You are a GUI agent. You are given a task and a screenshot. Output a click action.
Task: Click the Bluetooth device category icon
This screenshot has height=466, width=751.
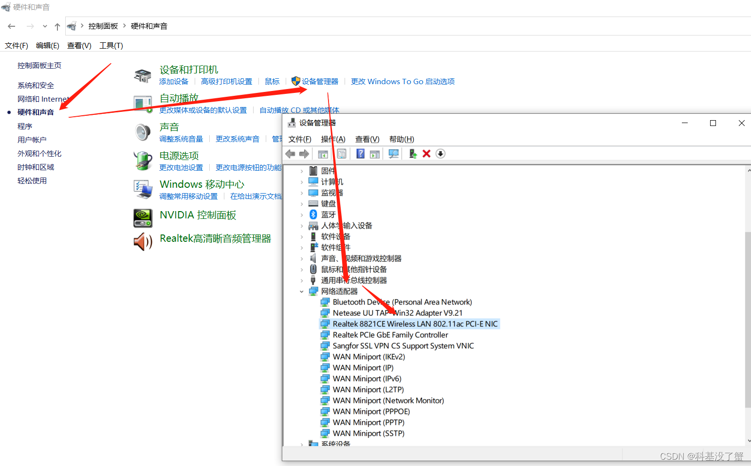pyautogui.click(x=313, y=215)
